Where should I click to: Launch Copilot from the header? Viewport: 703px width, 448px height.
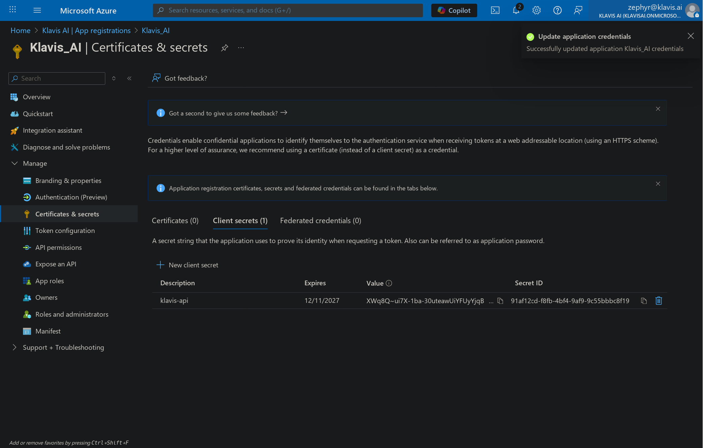pos(454,10)
